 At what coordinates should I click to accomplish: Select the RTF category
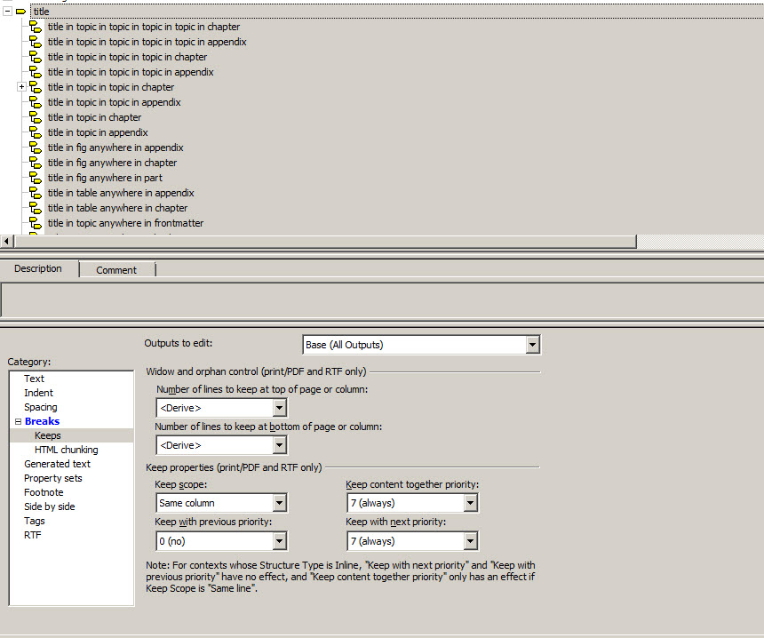(33, 535)
